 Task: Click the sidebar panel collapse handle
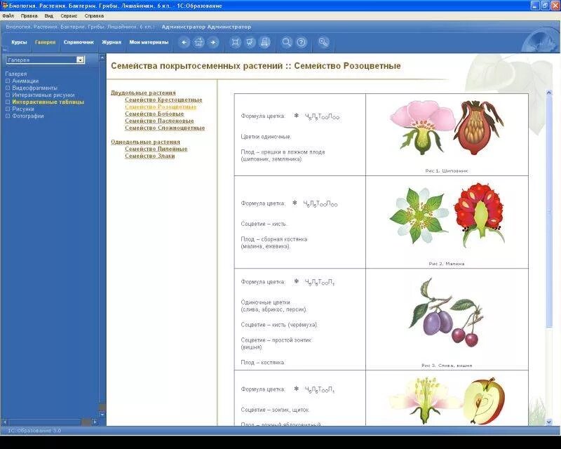[5, 50]
